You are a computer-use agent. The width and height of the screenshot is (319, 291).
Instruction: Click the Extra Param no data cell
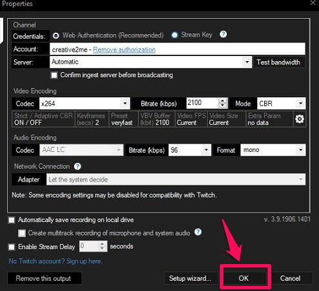point(269,119)
